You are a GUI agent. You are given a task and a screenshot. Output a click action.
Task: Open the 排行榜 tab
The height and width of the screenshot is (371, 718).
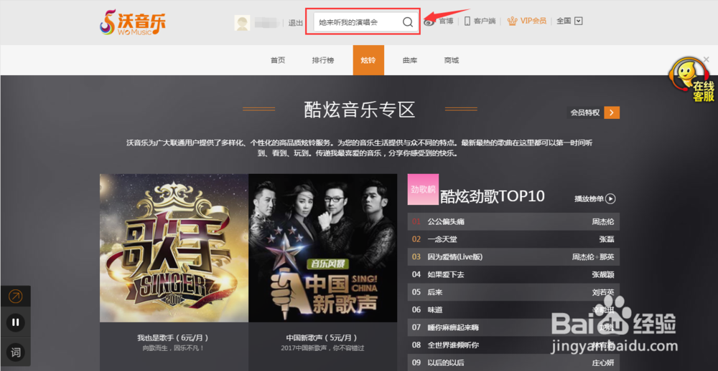click(x=323, y=60)
